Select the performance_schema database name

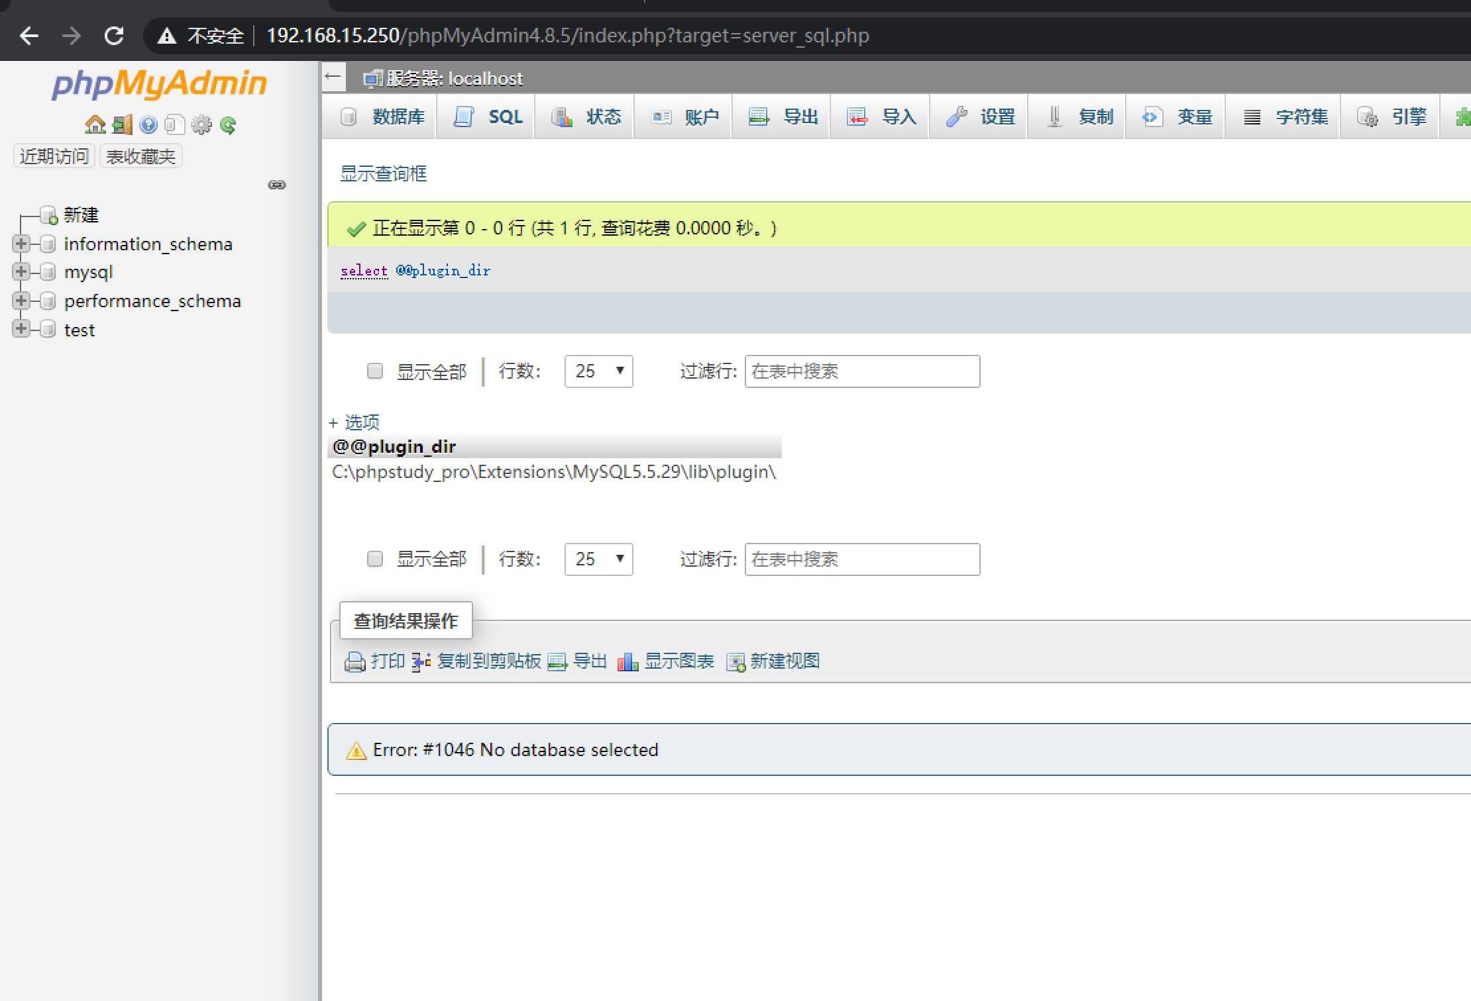point(152,301)
